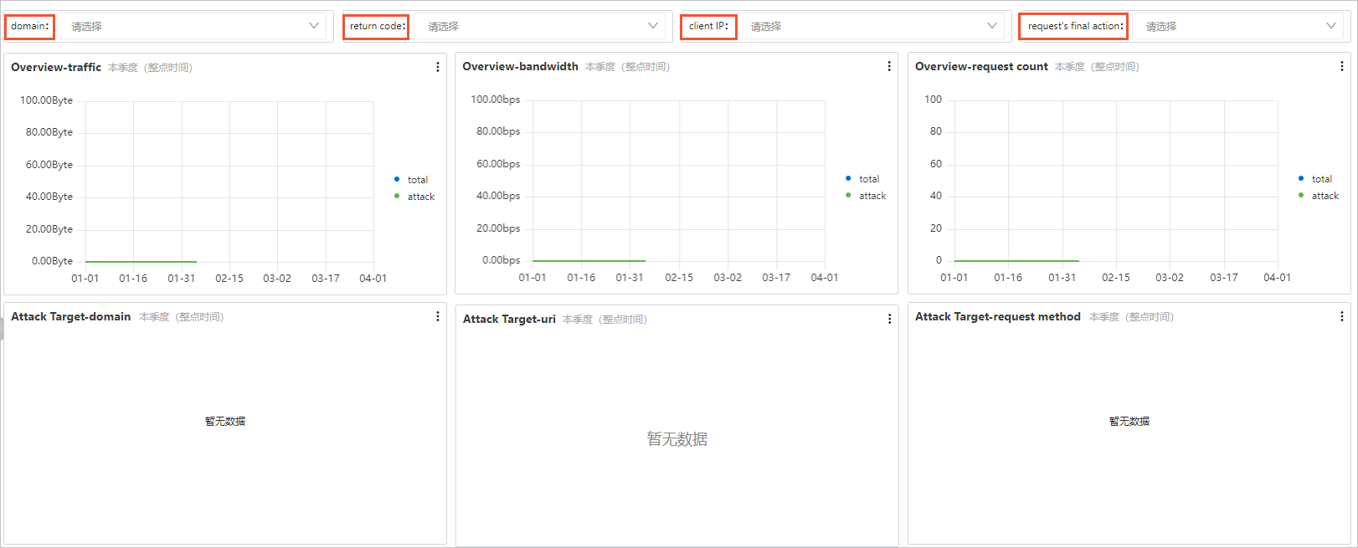1358x548 pixels.
Task: Click the 80 axis label in request count chart
Action: click(936, 131)
